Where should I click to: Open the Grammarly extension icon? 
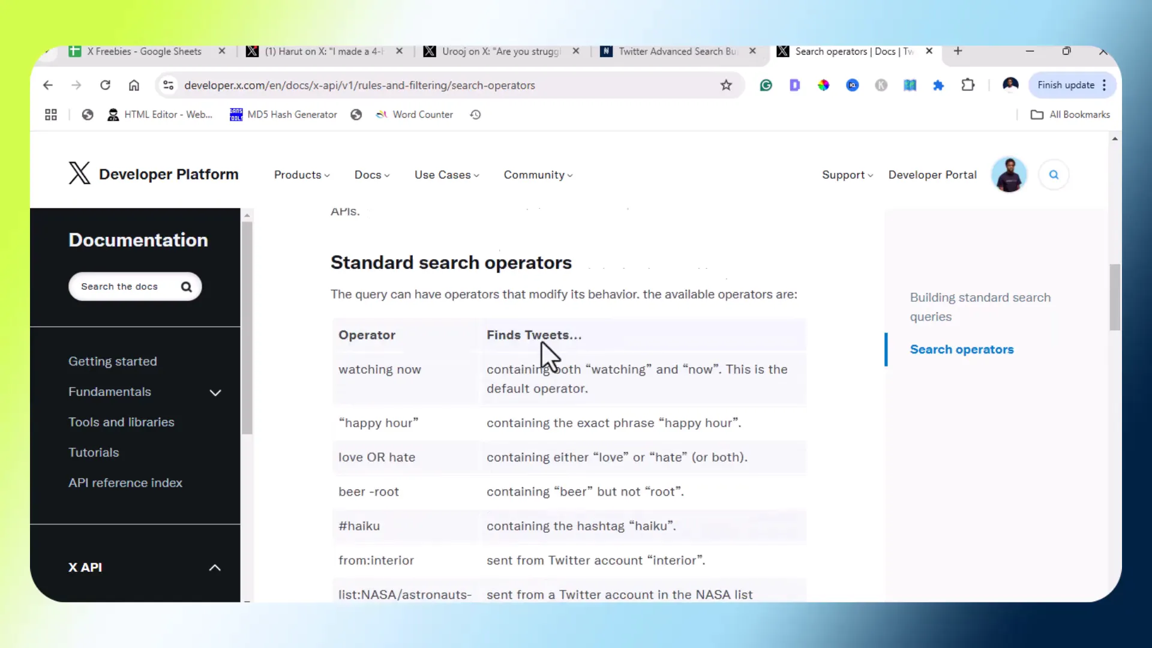click(766, 85)
